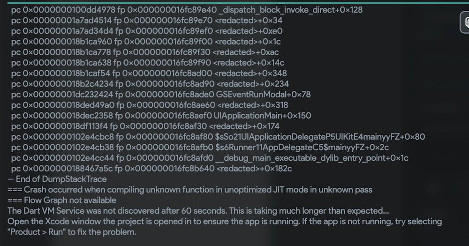Click the <redacted>+0x174 stack frame line
Screen dimensions: 469x246
coord(145,126)
